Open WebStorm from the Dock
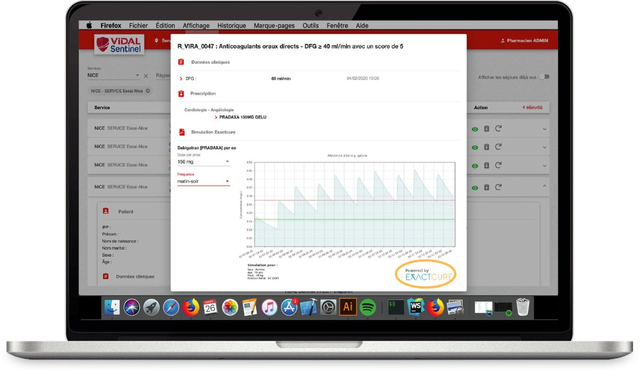The width and height of the screenshot is (640, 385). [x=415, y=307]
